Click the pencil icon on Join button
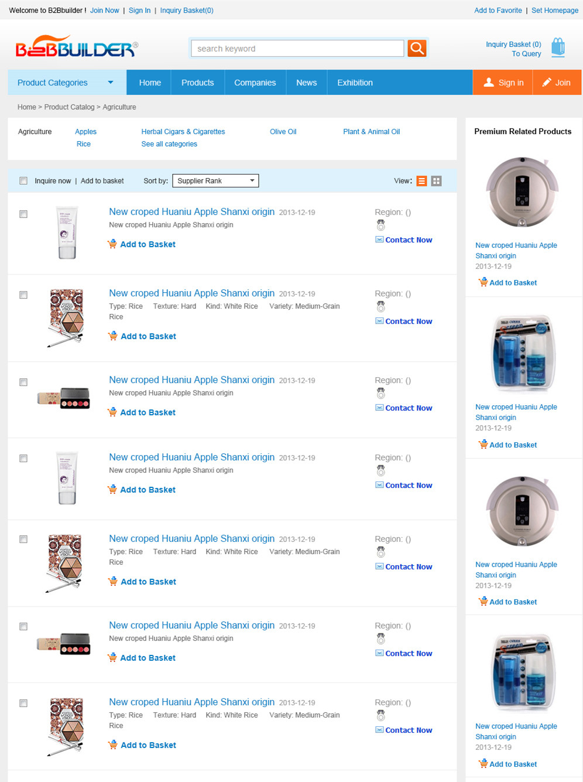The width and height of the screenshot is (583, 782). [x=547, y=83]
